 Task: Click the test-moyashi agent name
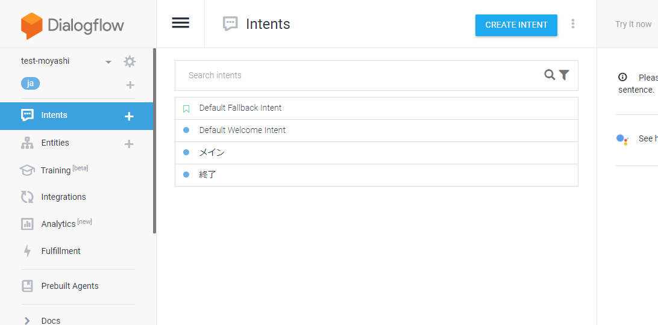tap(45, 61)
